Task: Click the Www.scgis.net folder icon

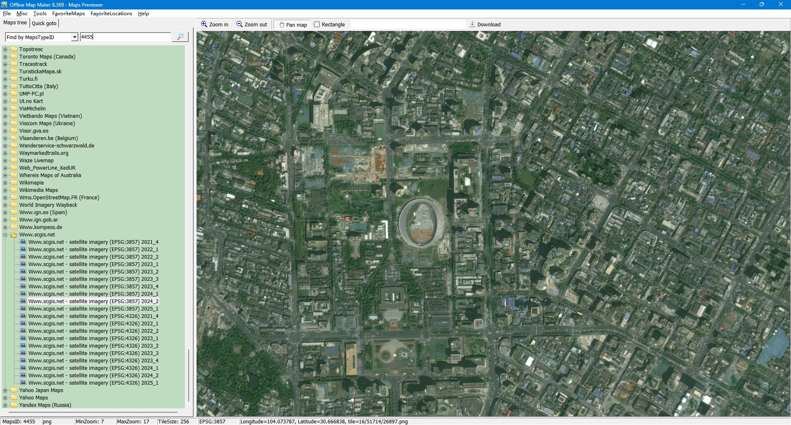Action: coord(14,235)
